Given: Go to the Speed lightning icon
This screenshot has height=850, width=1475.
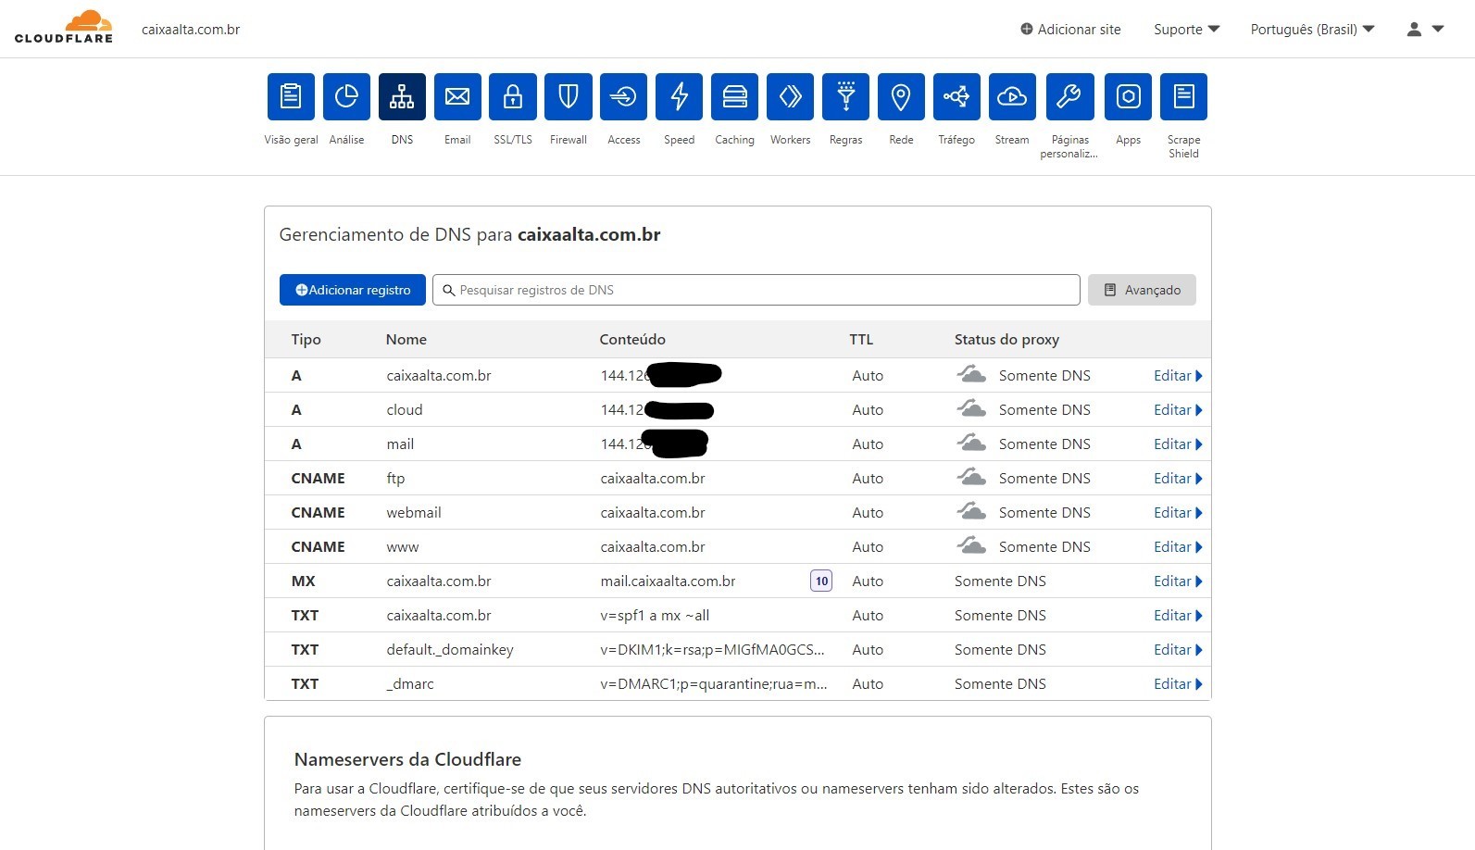Looking at the screenshot, I should tap(679, 97).
